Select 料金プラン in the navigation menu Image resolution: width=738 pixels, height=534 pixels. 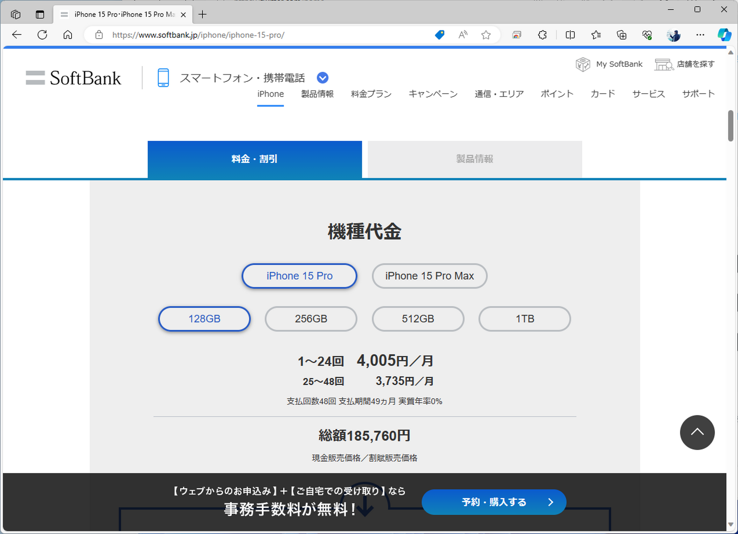tap(371, 93)
